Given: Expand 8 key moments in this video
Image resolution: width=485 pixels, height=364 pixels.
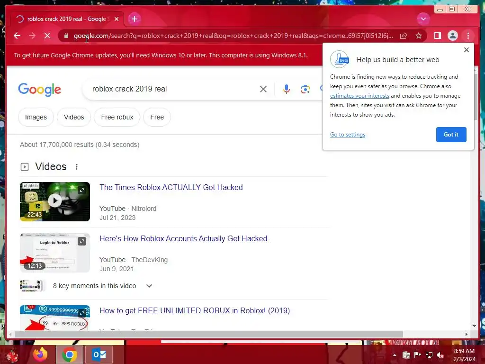Looking at the screenshot, I should coord(102,286).
